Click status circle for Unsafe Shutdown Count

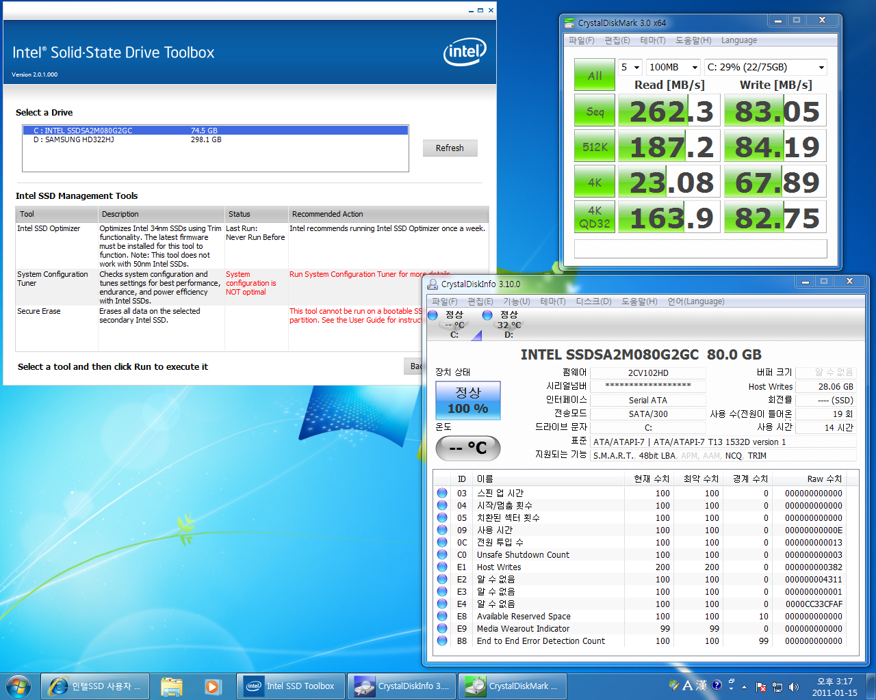tap(442, 554)
